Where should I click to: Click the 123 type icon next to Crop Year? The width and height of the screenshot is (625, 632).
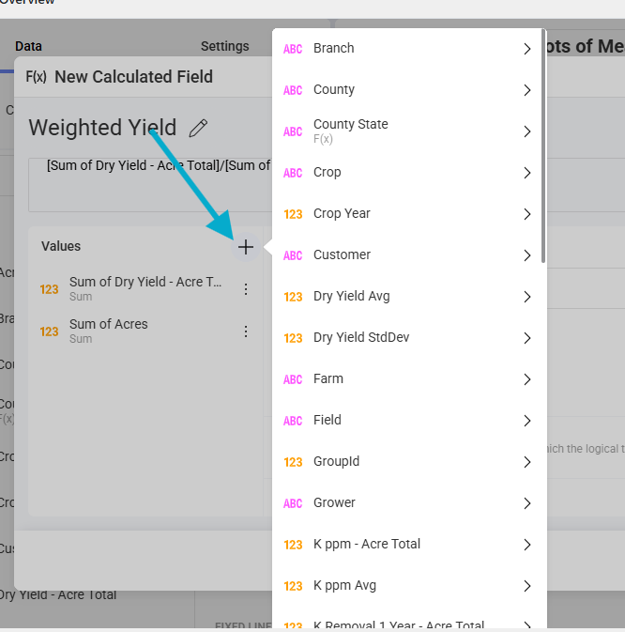tap(293, 214)
